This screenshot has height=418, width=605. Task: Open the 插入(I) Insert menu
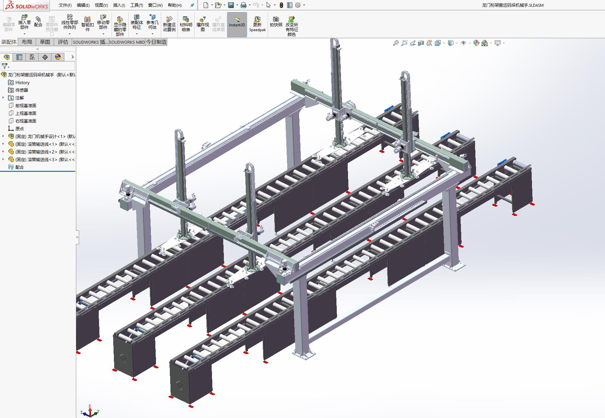pyautogui.click(x=119, y=5)
